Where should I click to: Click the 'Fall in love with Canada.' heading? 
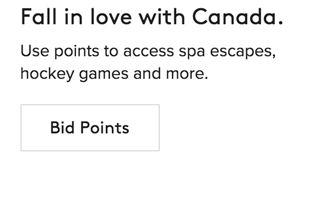coord(152,18)
